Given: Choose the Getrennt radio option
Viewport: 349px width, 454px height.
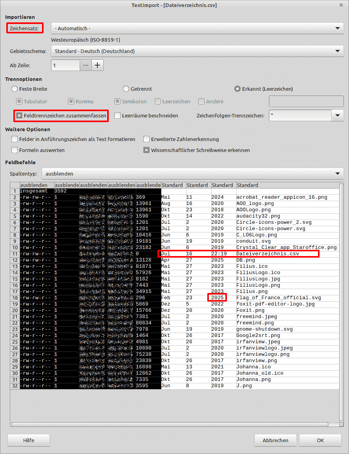Looking at the screenshot, I should [x=126, y=89].
